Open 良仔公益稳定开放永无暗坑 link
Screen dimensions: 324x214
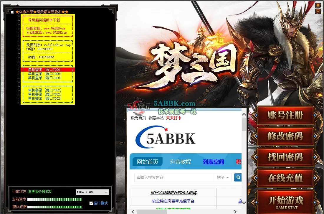tap(173, 192)
